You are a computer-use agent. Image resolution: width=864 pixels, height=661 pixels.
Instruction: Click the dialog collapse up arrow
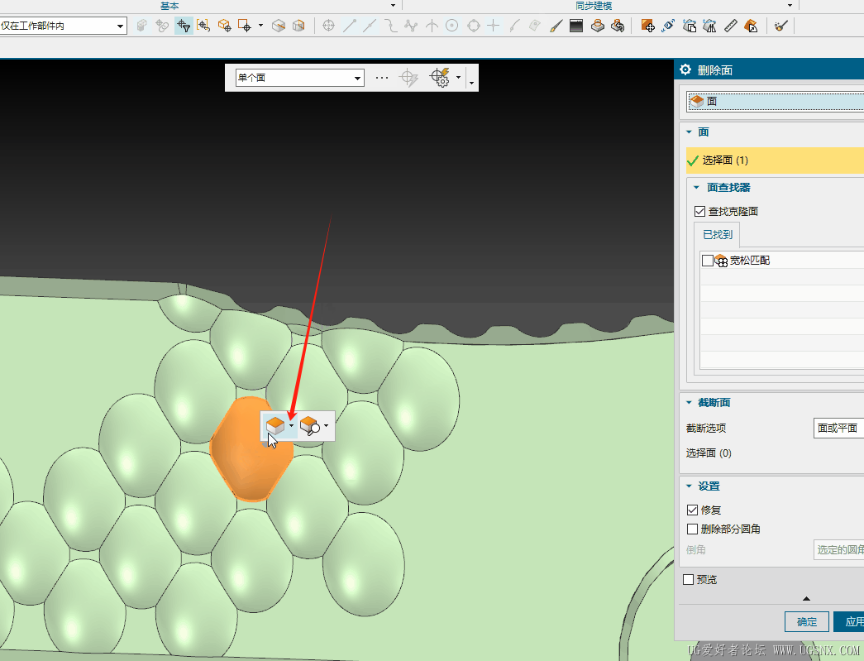pos(807,598)
